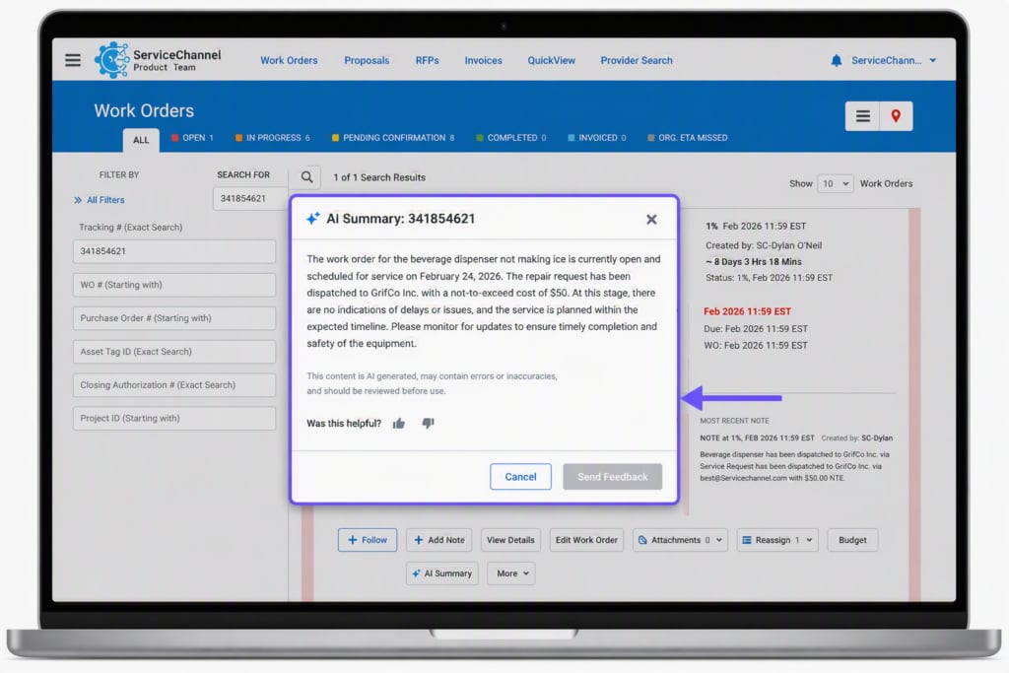
Task: Click Edit Work Order button
Action: point(586,540)
